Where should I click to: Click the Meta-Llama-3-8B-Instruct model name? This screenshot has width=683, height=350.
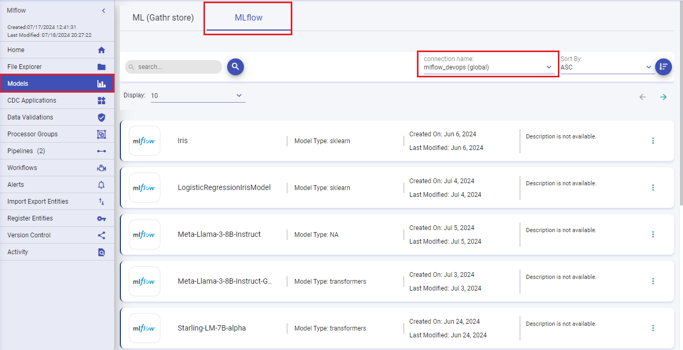point(219,234)
